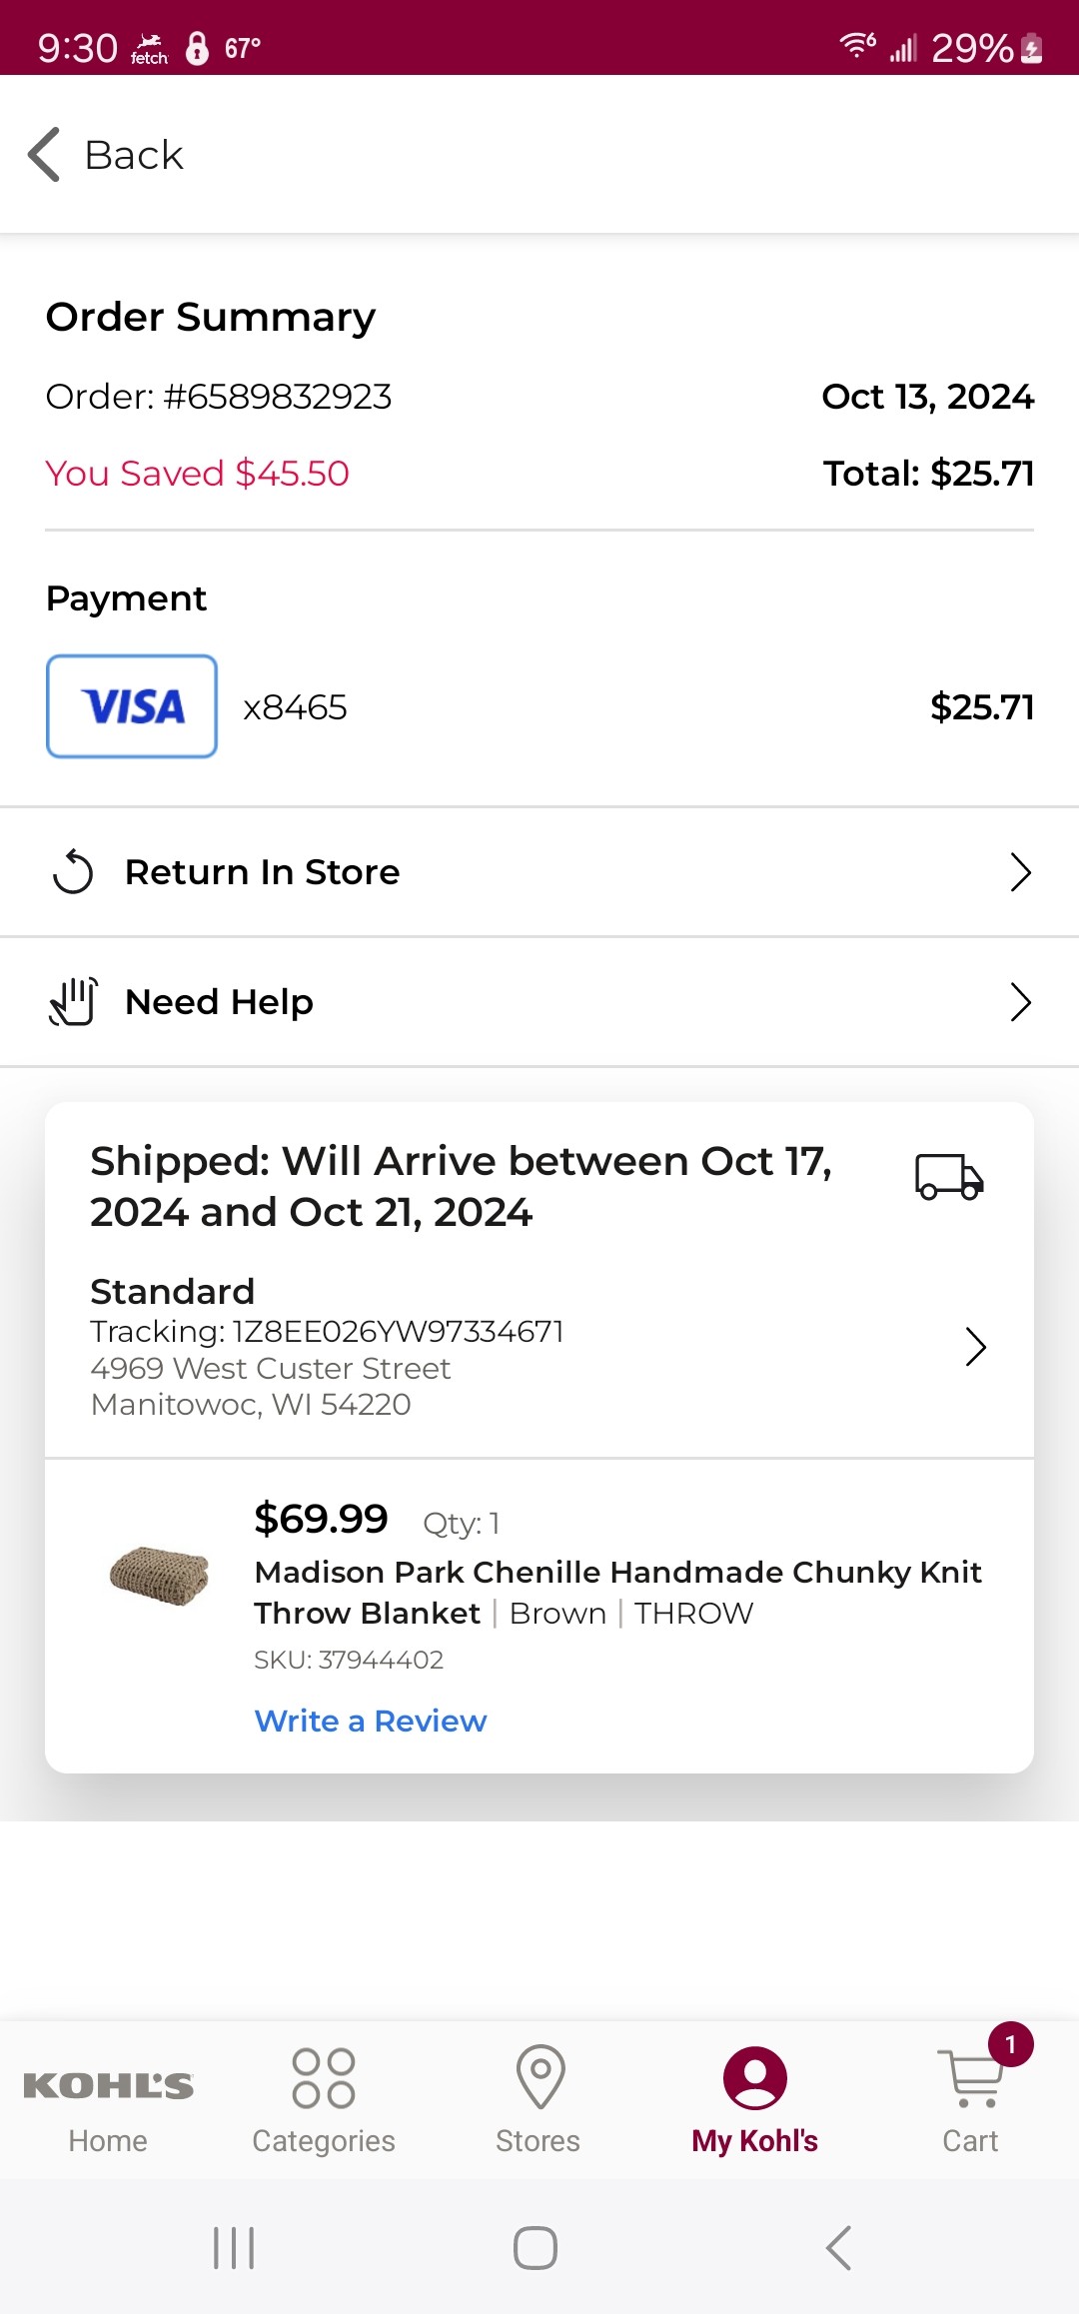Tap the Stores location pin icon
This screenshot has height=2314, width=1079.
pyautogui.click(x=540, y=2076)
